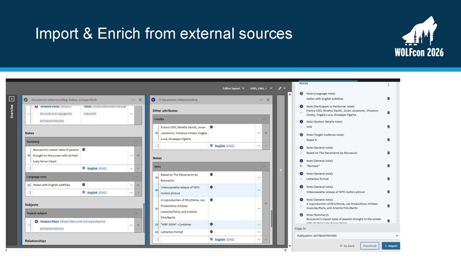Toggle eye visibility on Italian with English subtitles
Screen dimensions: 461x259
pos(29,185)
